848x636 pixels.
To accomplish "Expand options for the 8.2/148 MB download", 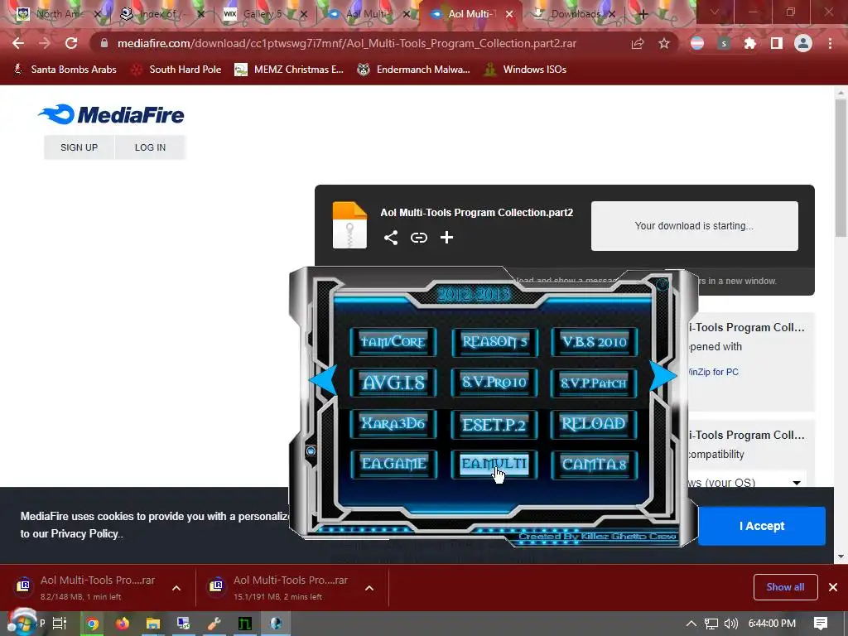I will click(176, 589).
